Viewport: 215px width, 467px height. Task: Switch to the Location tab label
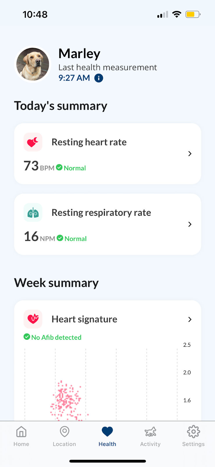(x=64, y=444)
